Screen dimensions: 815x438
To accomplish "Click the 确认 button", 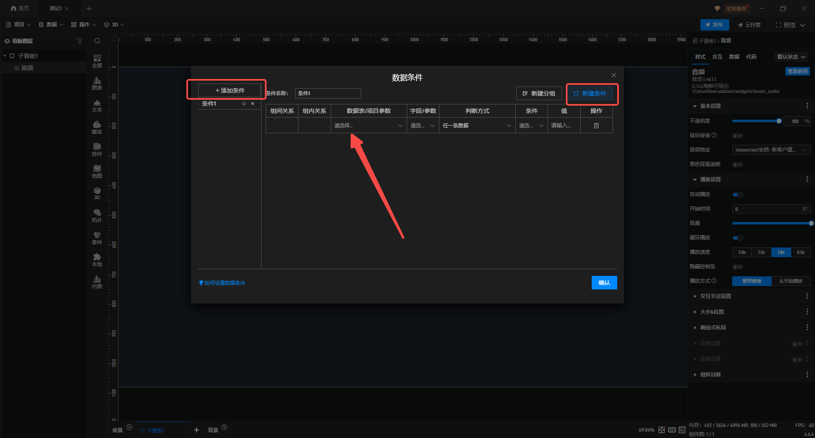I will (x=604, y=283).
